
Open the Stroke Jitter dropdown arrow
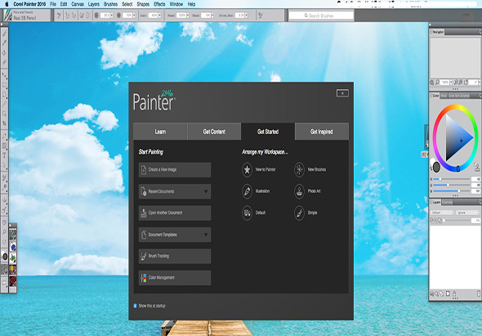tap(246, 15)
